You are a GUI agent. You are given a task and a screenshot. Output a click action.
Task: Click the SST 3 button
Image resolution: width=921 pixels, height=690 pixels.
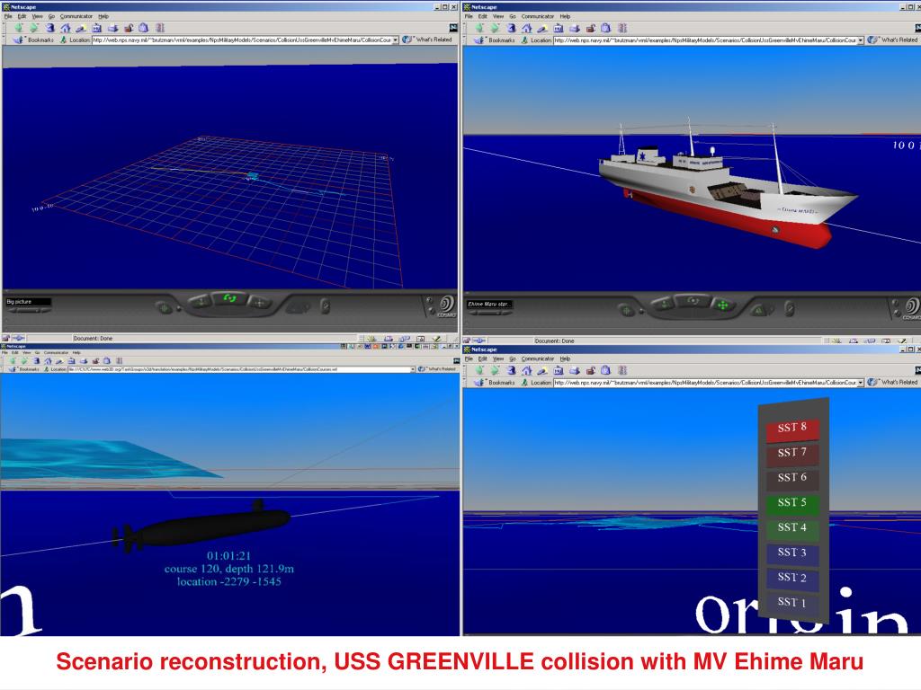tap(792, 553)
